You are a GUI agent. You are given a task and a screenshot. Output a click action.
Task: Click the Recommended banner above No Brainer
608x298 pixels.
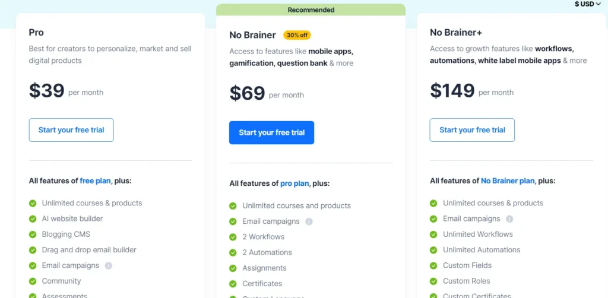click(311, 9)
